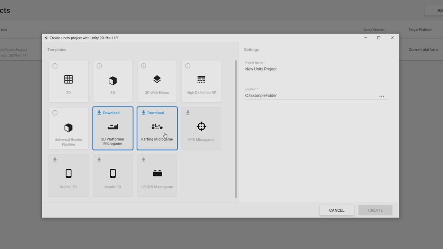Download the 2D Platformer Microgame template
The image size is (443, 249).
point(108,113)
